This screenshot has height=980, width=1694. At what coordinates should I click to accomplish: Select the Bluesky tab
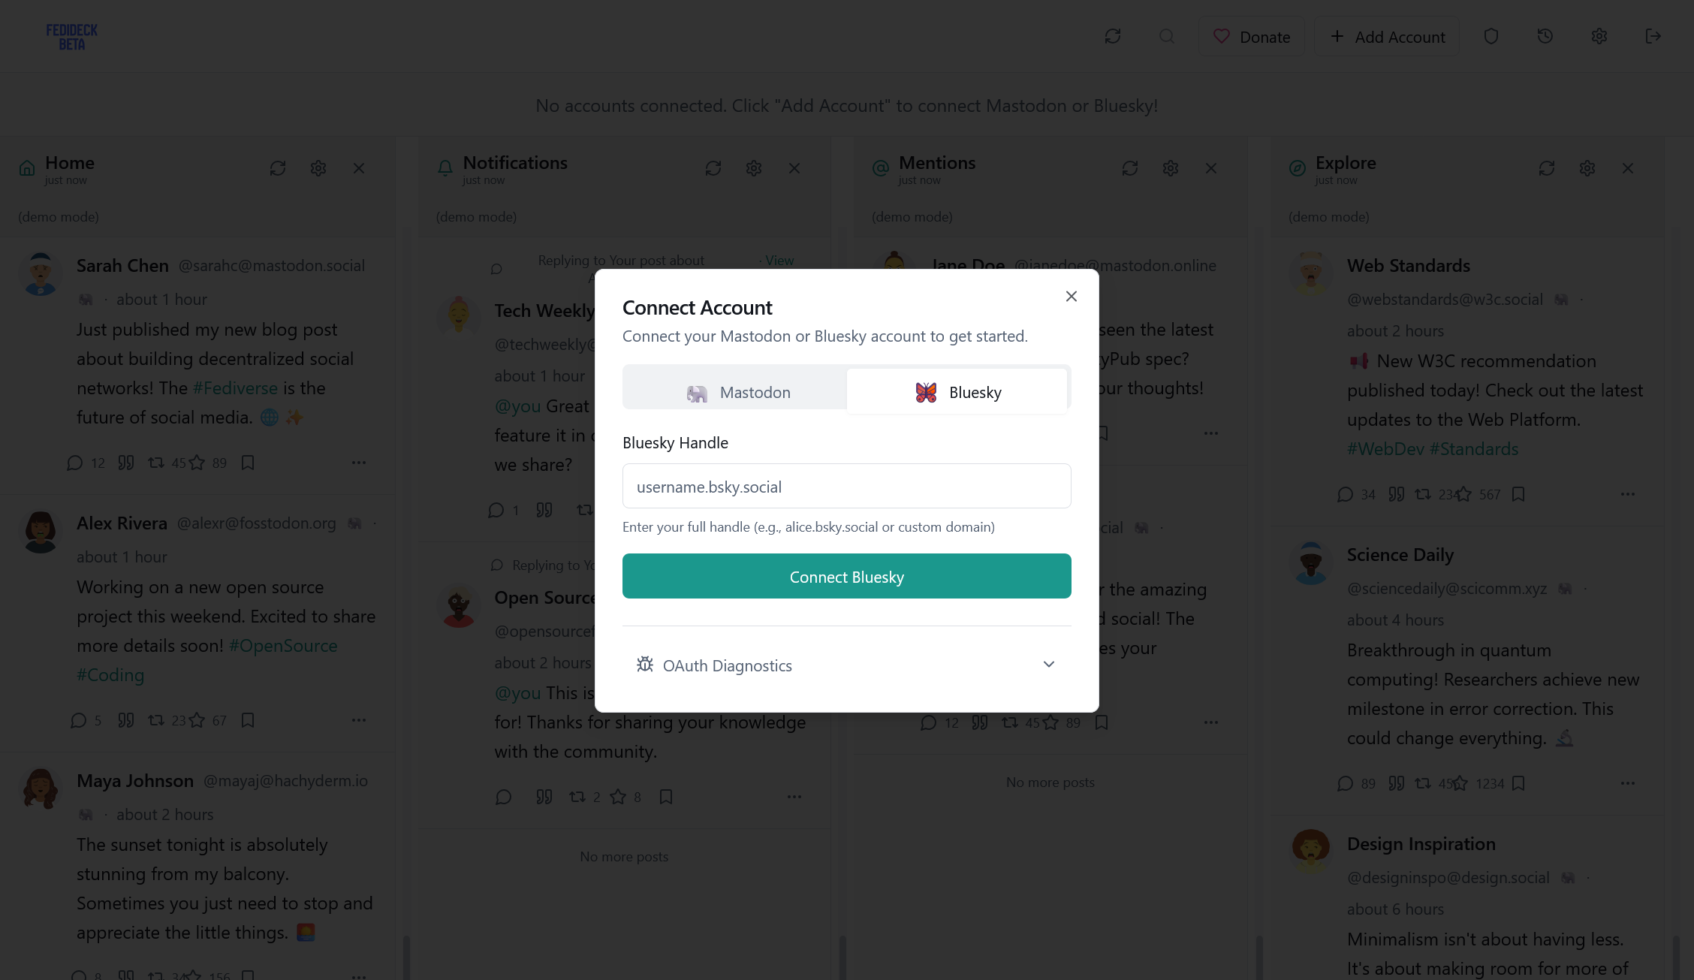click(x=957, y=392)
